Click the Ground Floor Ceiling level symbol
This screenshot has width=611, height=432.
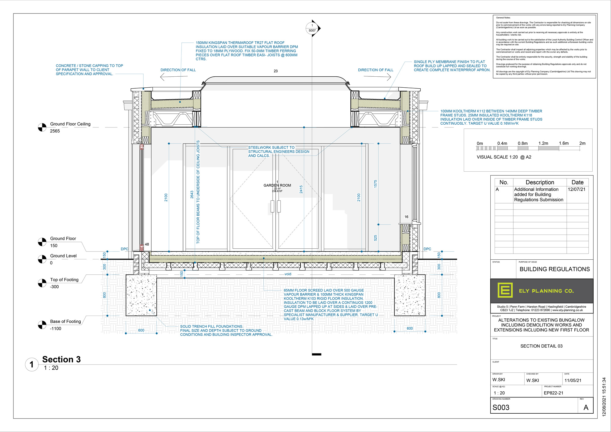42,127
